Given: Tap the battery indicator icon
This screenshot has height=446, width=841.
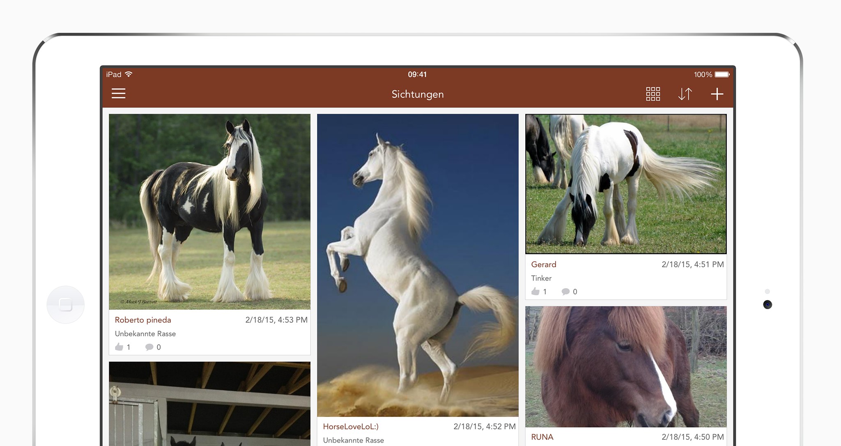Looking at the screenshot, I should [722, 74].
